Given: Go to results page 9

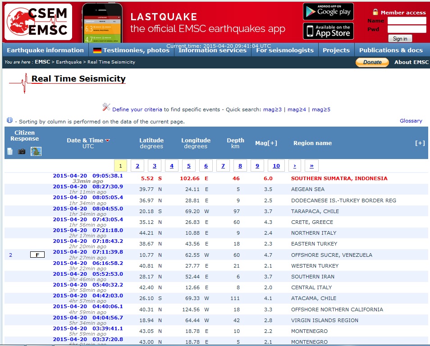Looking at the screenshot, I should (x=257, y=166).
